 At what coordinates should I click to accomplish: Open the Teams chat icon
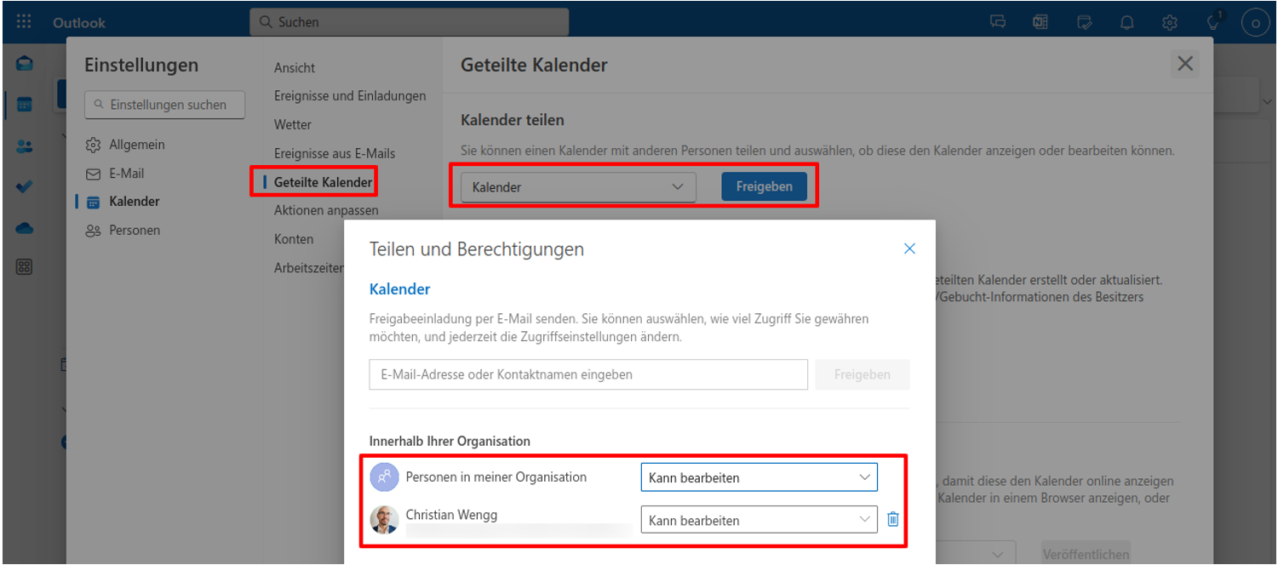click(x=998, y=22)
